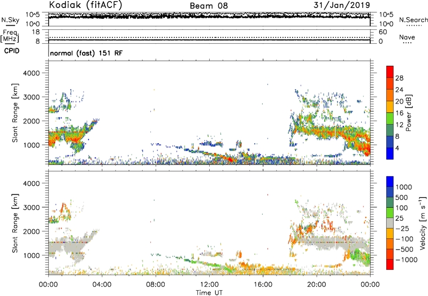Pick the red bottom segment of velocity colorbar
This screenshot has height=296, width=428.
pyautogui.click(x=390, y=264)
